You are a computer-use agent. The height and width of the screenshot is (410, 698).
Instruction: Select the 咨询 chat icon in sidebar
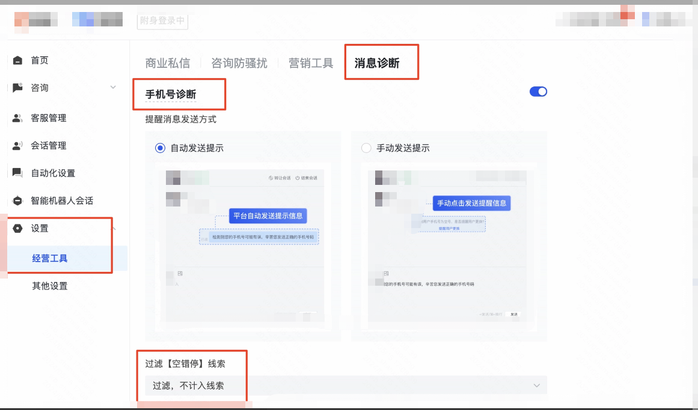coord(18,88)
